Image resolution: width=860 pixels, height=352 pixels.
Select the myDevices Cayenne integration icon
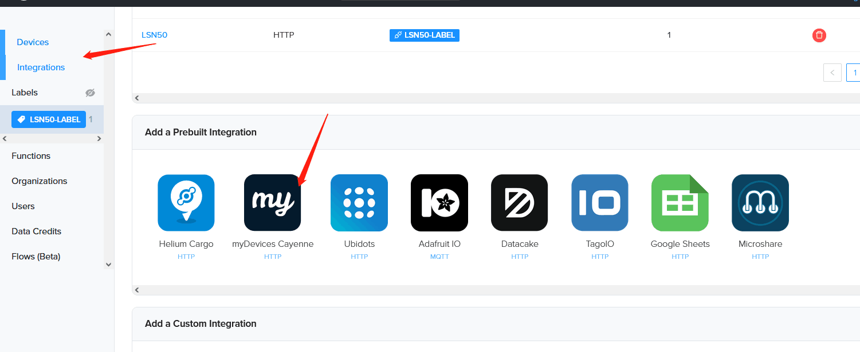(272, 203)
